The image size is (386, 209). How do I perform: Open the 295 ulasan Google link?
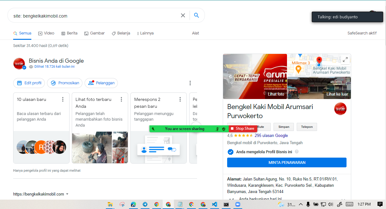pos(271,136)
